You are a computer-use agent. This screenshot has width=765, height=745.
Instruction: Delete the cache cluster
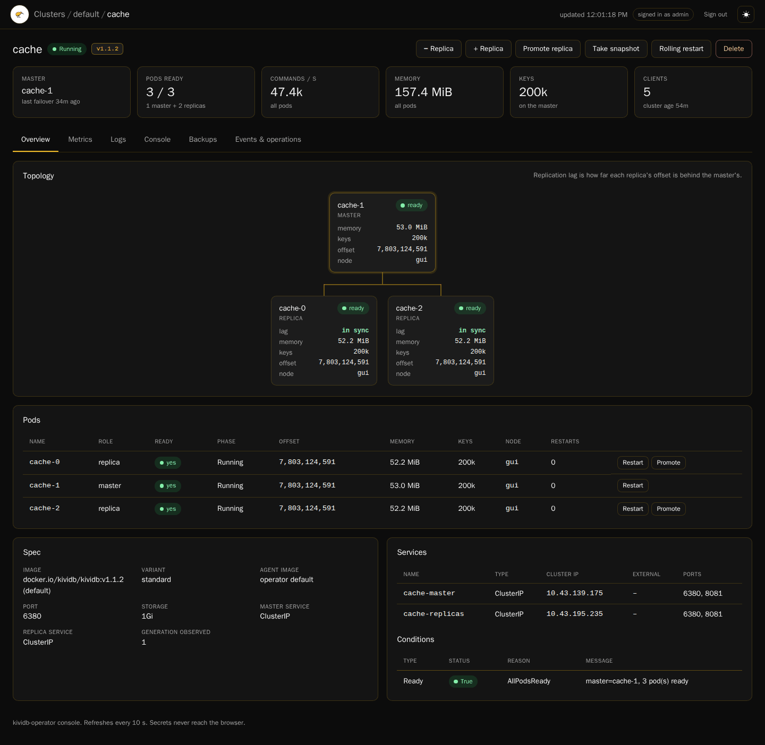pyautogui.click(x=734, y=49)
